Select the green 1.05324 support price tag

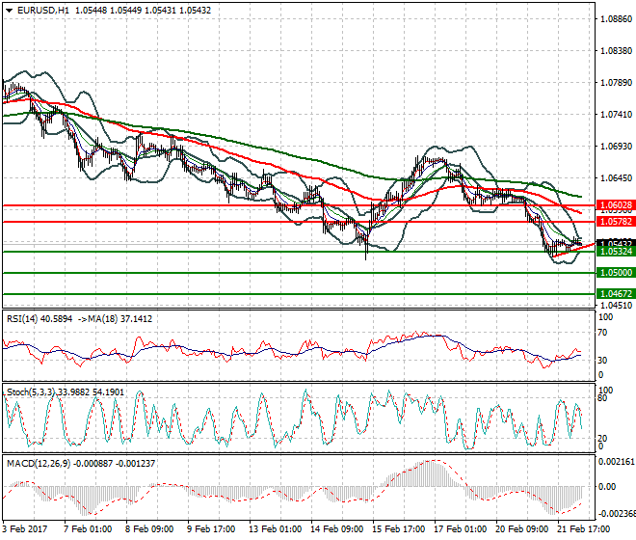point(615,252)
